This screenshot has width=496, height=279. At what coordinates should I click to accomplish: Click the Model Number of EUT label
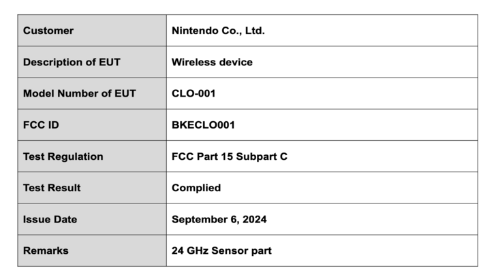coord(79,93)
